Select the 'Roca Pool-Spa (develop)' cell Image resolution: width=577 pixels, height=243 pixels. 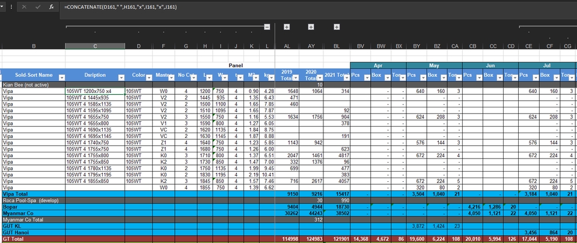34,200
